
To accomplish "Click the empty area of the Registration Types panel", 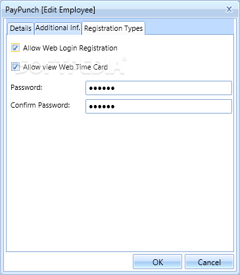I will click(120, 182).
